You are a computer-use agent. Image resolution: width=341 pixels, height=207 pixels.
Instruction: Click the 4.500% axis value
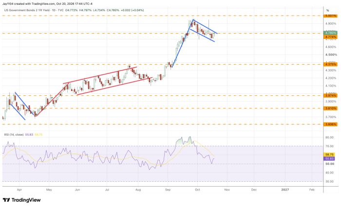point(331,55)
